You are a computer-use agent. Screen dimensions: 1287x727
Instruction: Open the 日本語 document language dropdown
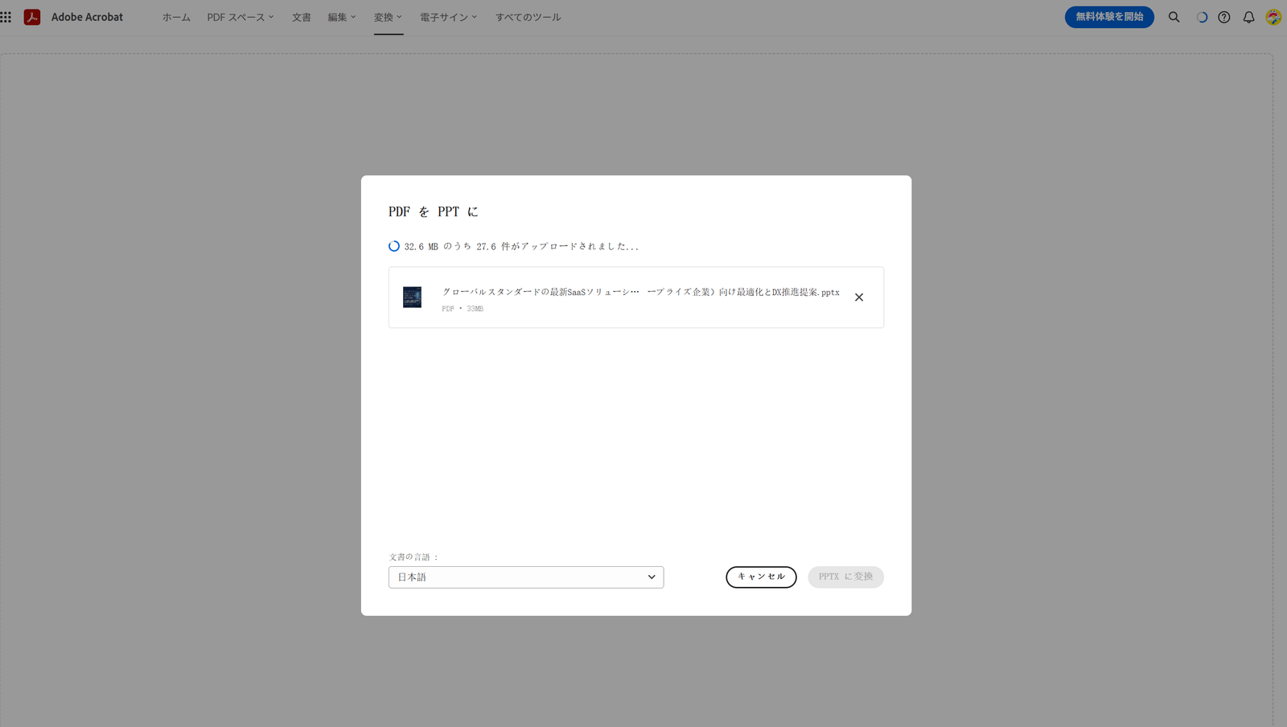(526, 577)
